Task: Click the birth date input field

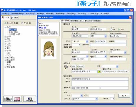Action: (80, 36)
